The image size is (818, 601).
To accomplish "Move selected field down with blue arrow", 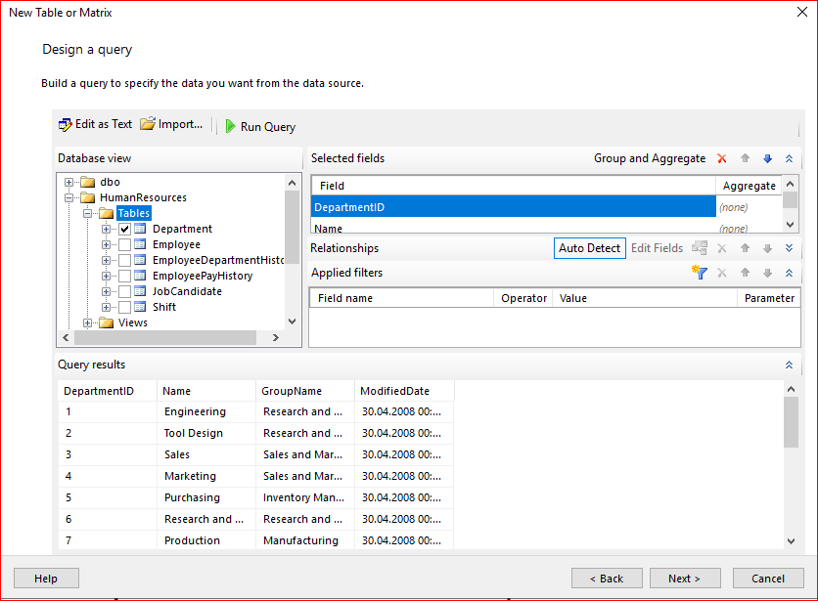I will [x=767, y=158].
